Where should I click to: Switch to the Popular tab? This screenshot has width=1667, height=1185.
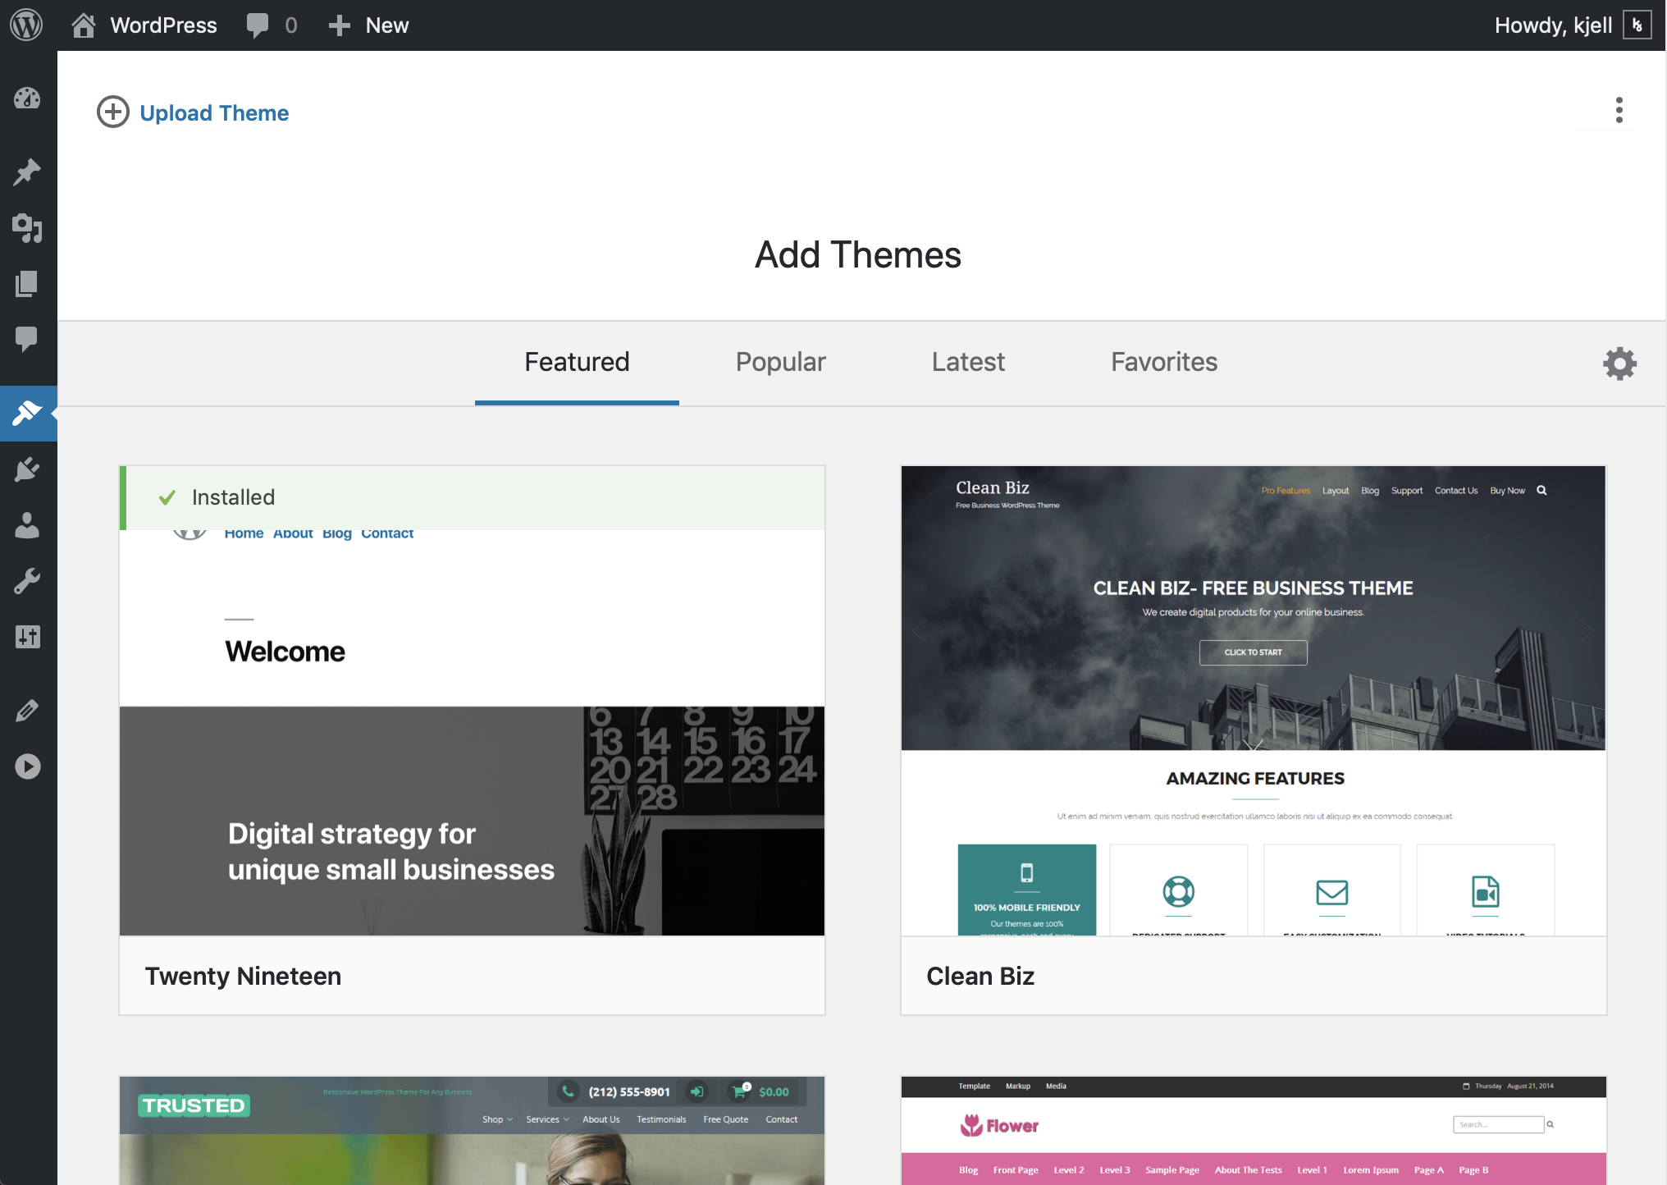pyautogui.click(x=780, y=362)
